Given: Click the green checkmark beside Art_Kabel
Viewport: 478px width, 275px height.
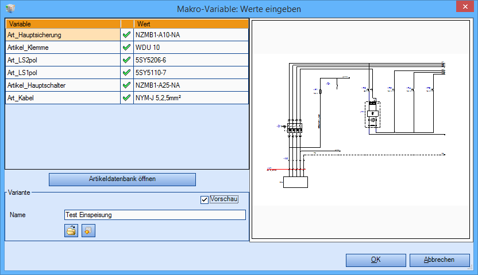Looking at the screenshot, I should tap(126, 98).
